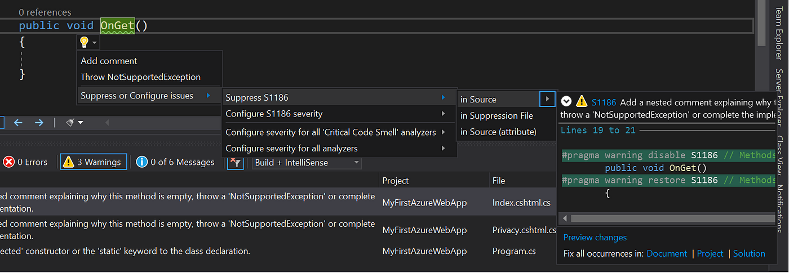Click the clear filter funnel icon
Viewport: 789px width, 273px height.
click(x=234, y=163)
